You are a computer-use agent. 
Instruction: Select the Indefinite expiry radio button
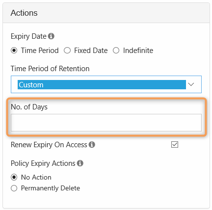point(116,51)
